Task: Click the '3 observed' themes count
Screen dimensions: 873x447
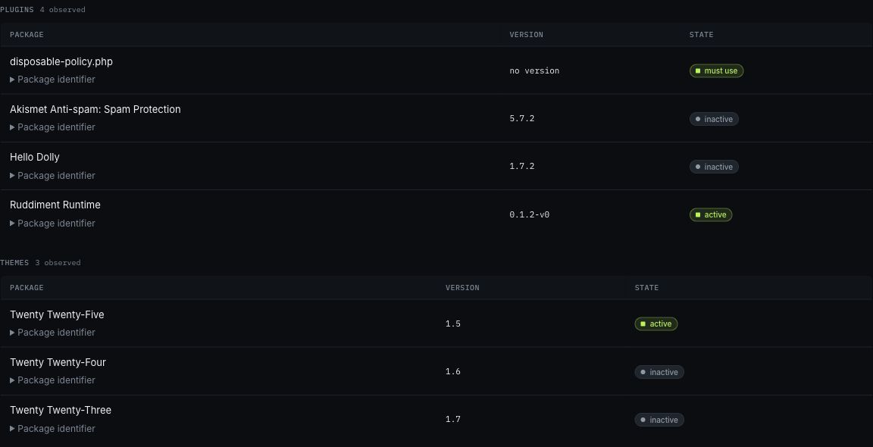Action: click(58, 263)
